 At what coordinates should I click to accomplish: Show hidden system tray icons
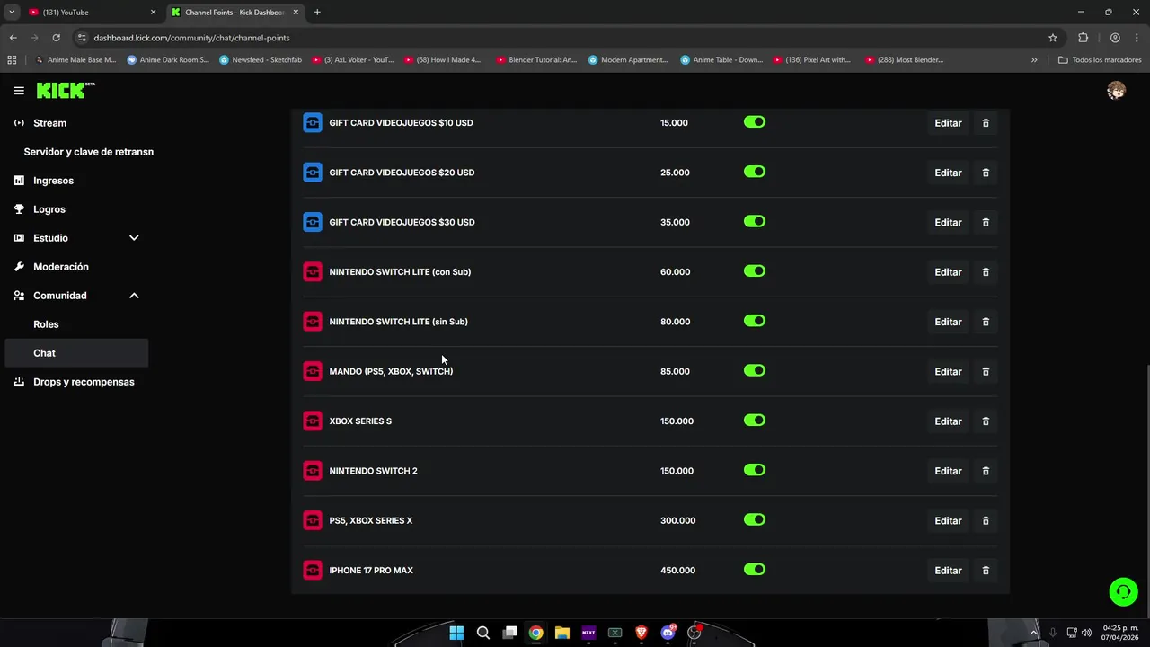coord(1033,633)
